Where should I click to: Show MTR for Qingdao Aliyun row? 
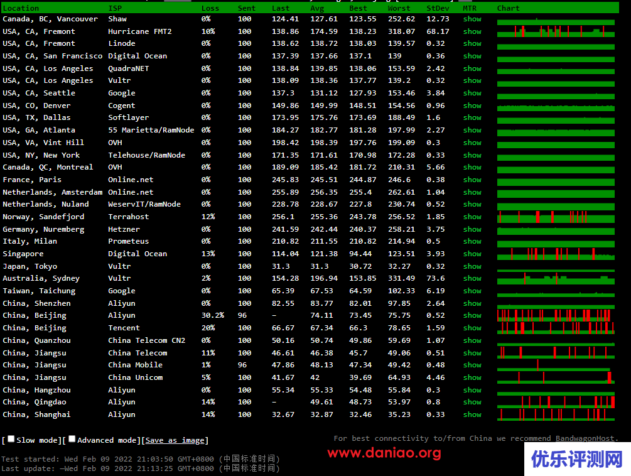472,401
